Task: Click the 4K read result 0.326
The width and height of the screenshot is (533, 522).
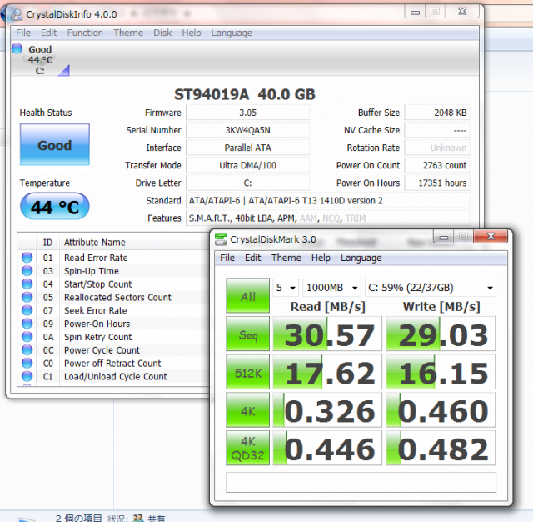Action: coord(327,410)
